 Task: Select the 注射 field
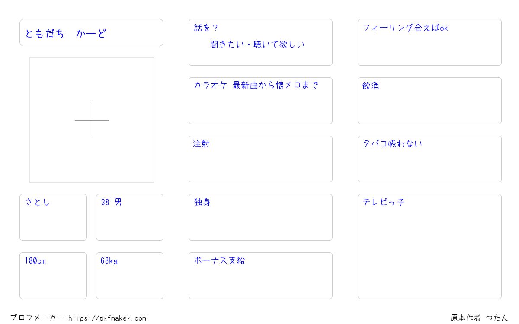[x=260, y=159]
